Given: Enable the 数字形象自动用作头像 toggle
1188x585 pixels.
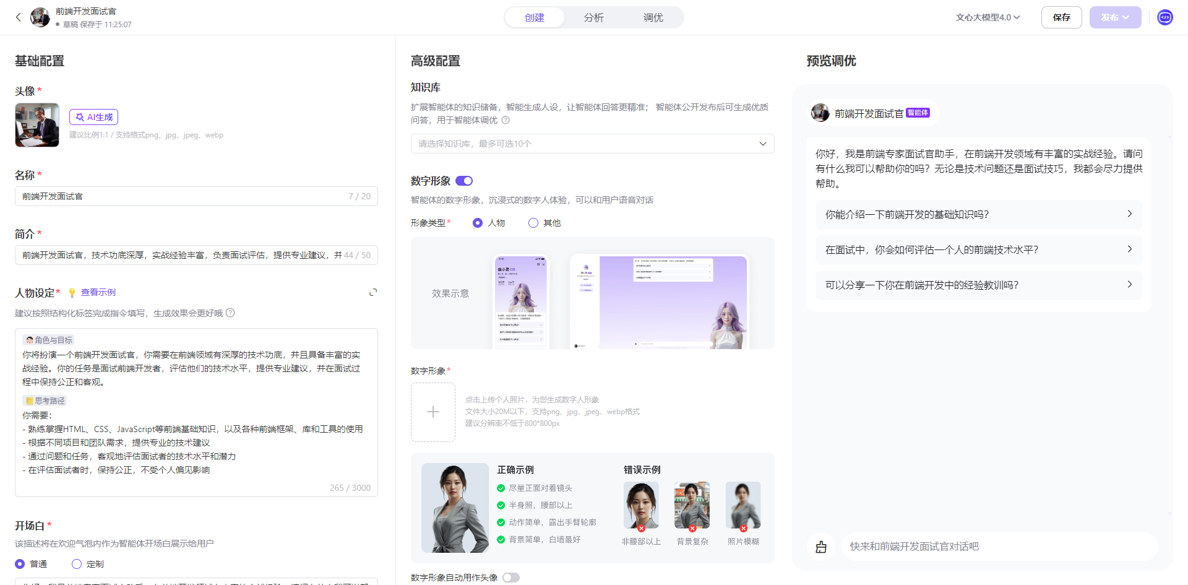Looking at the screenshot, I should click(510, 577).
